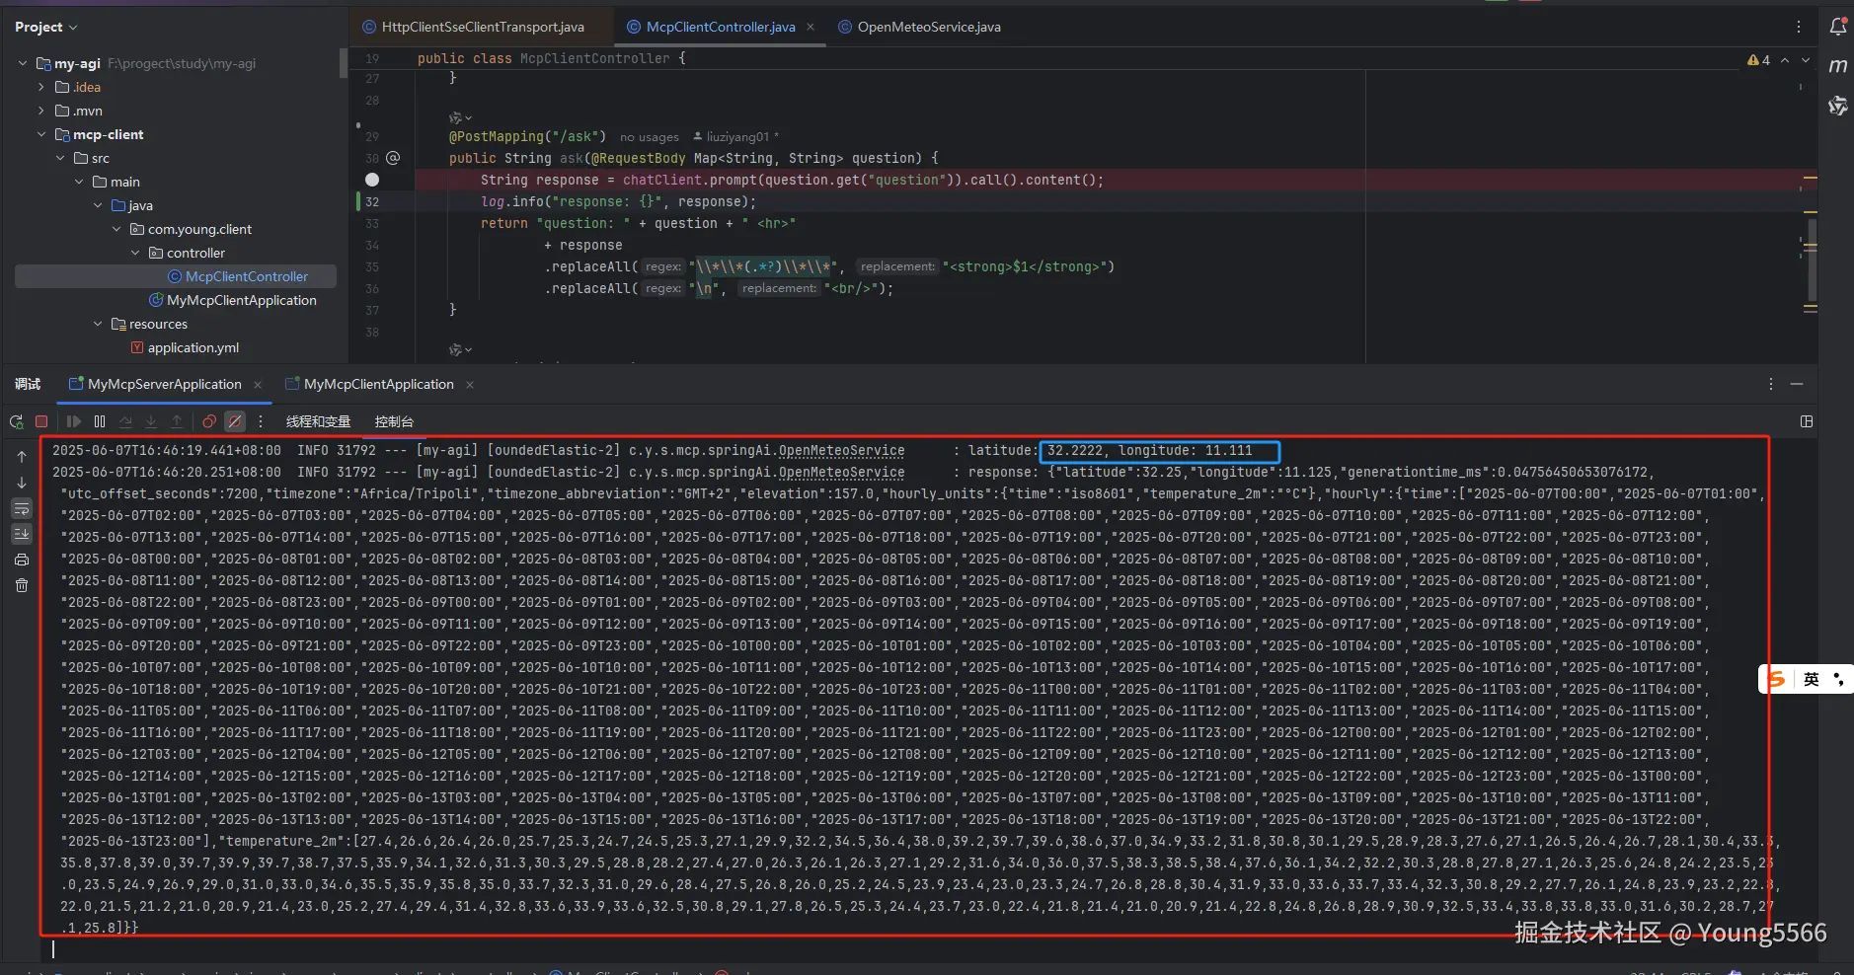Open the notifications panel
This screenshot has height=975, width=1854.
[1837, 27]
